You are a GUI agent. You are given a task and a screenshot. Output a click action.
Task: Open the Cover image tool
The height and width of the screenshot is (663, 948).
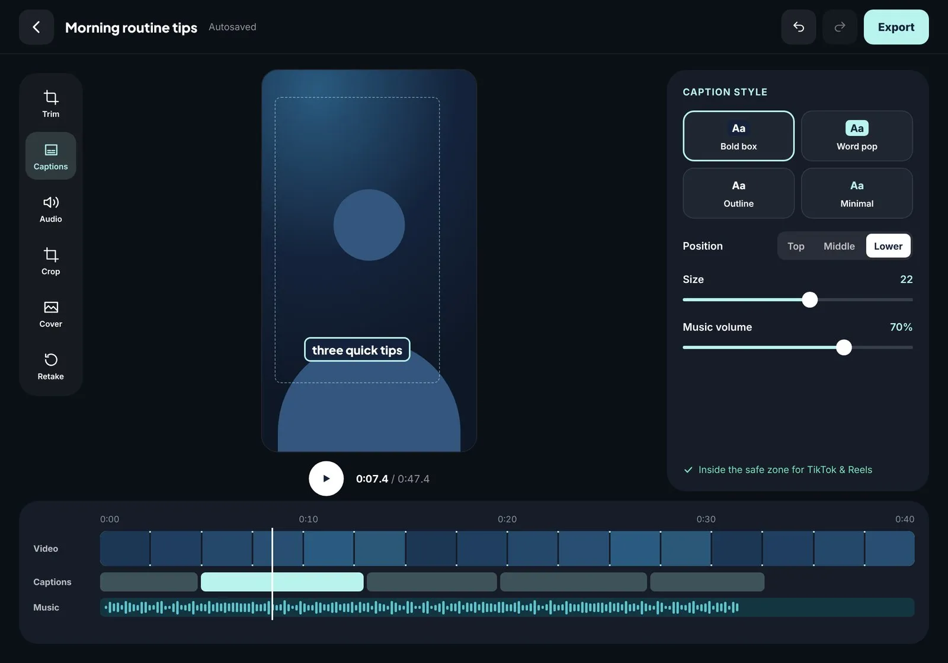pos(51,313)
